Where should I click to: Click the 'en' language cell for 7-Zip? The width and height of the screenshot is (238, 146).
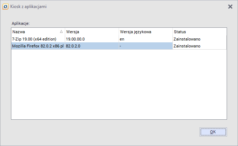click(x=122, y=39)
